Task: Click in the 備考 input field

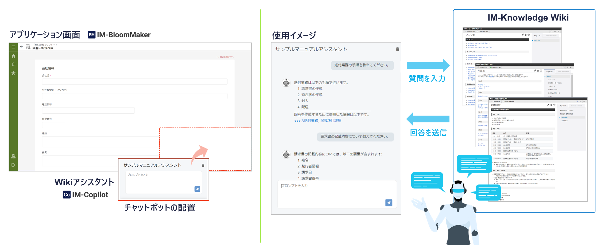Action: click(x=101, y=161)
